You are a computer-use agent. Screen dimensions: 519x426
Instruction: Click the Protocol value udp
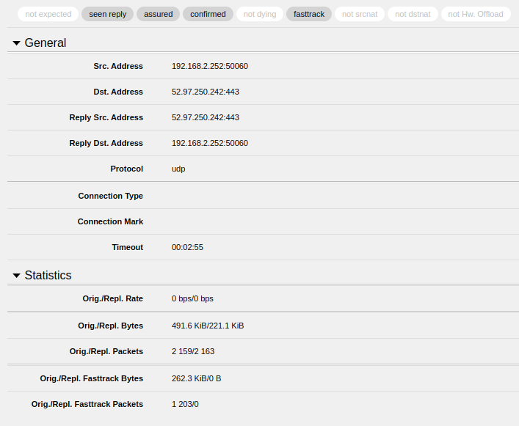178,169
